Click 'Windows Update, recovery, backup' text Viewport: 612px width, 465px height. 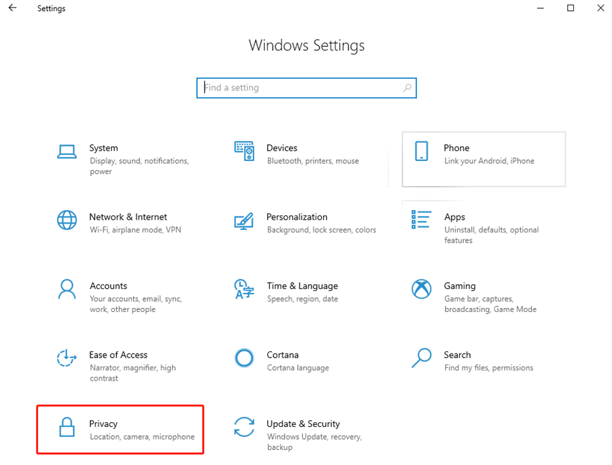(x=315, y=442)
